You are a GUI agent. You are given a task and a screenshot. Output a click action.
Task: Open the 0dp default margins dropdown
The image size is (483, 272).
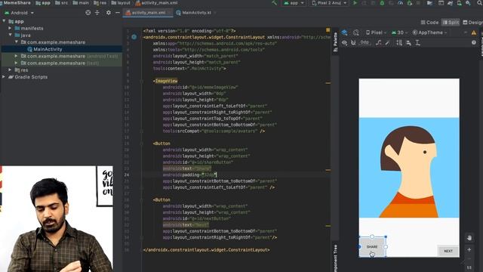(365, 42)
